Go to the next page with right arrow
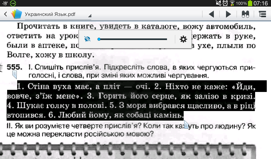271x159 pixels. [228, 14]
